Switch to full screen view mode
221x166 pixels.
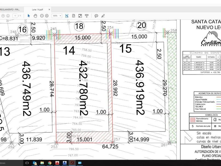click(80, 16)
